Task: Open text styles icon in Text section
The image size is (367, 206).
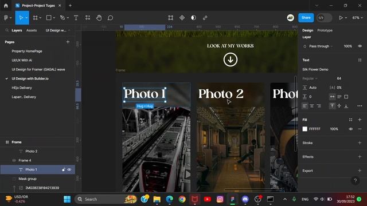Action: (x=360, y=60)
